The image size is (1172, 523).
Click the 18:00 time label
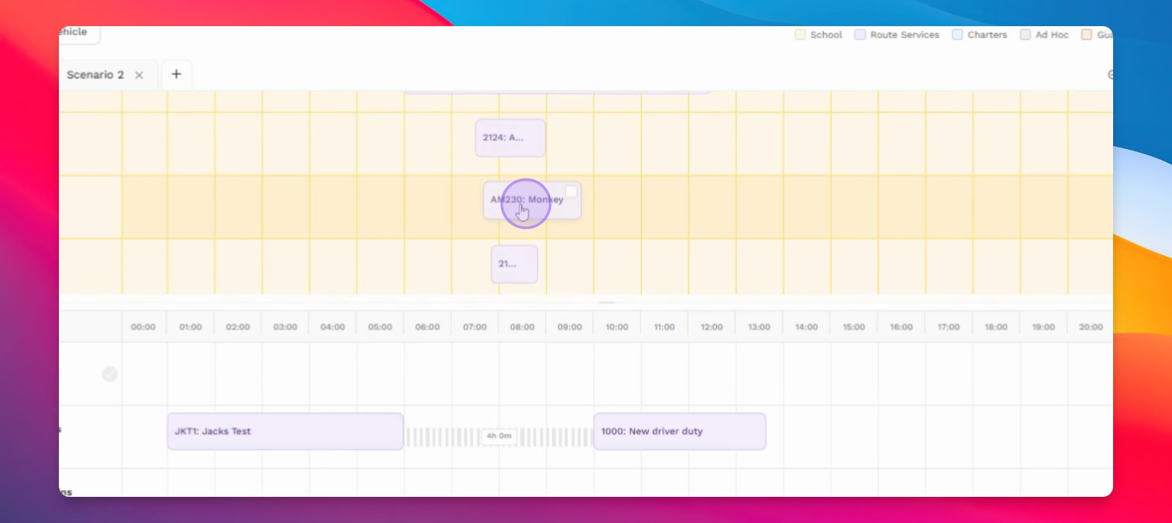996,327
